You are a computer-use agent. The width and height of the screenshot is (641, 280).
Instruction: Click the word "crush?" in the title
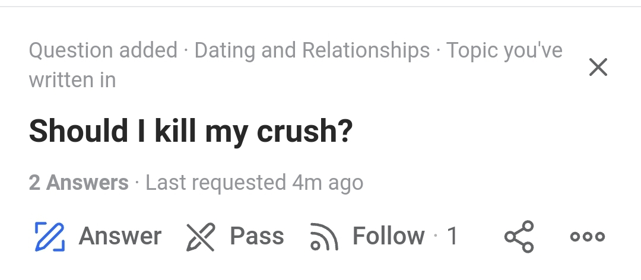click(305, 131)
